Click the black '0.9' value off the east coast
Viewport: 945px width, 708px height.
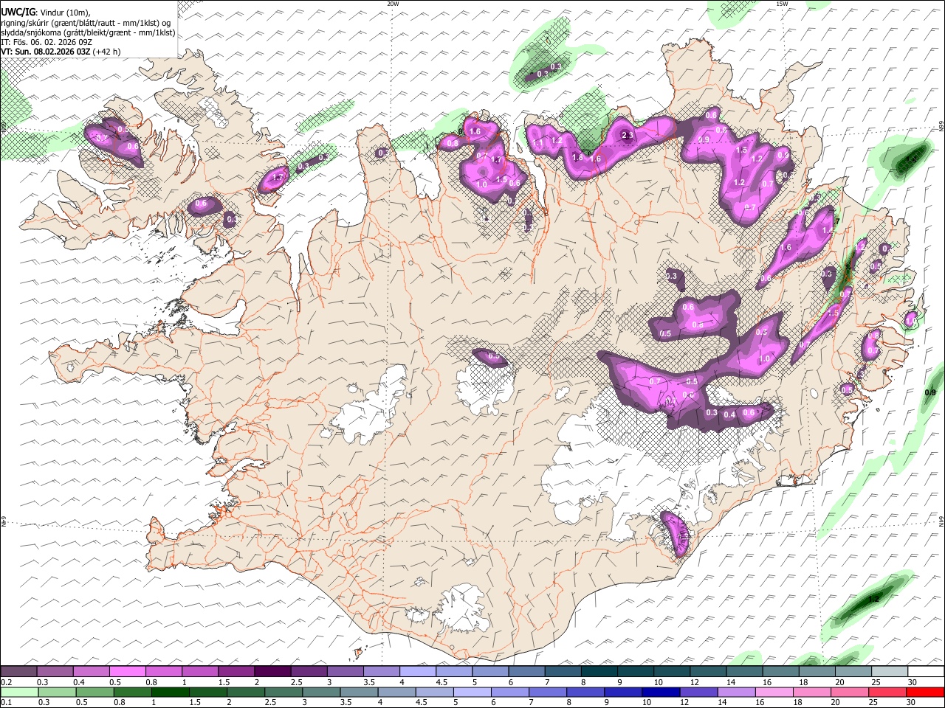point(930,393)
